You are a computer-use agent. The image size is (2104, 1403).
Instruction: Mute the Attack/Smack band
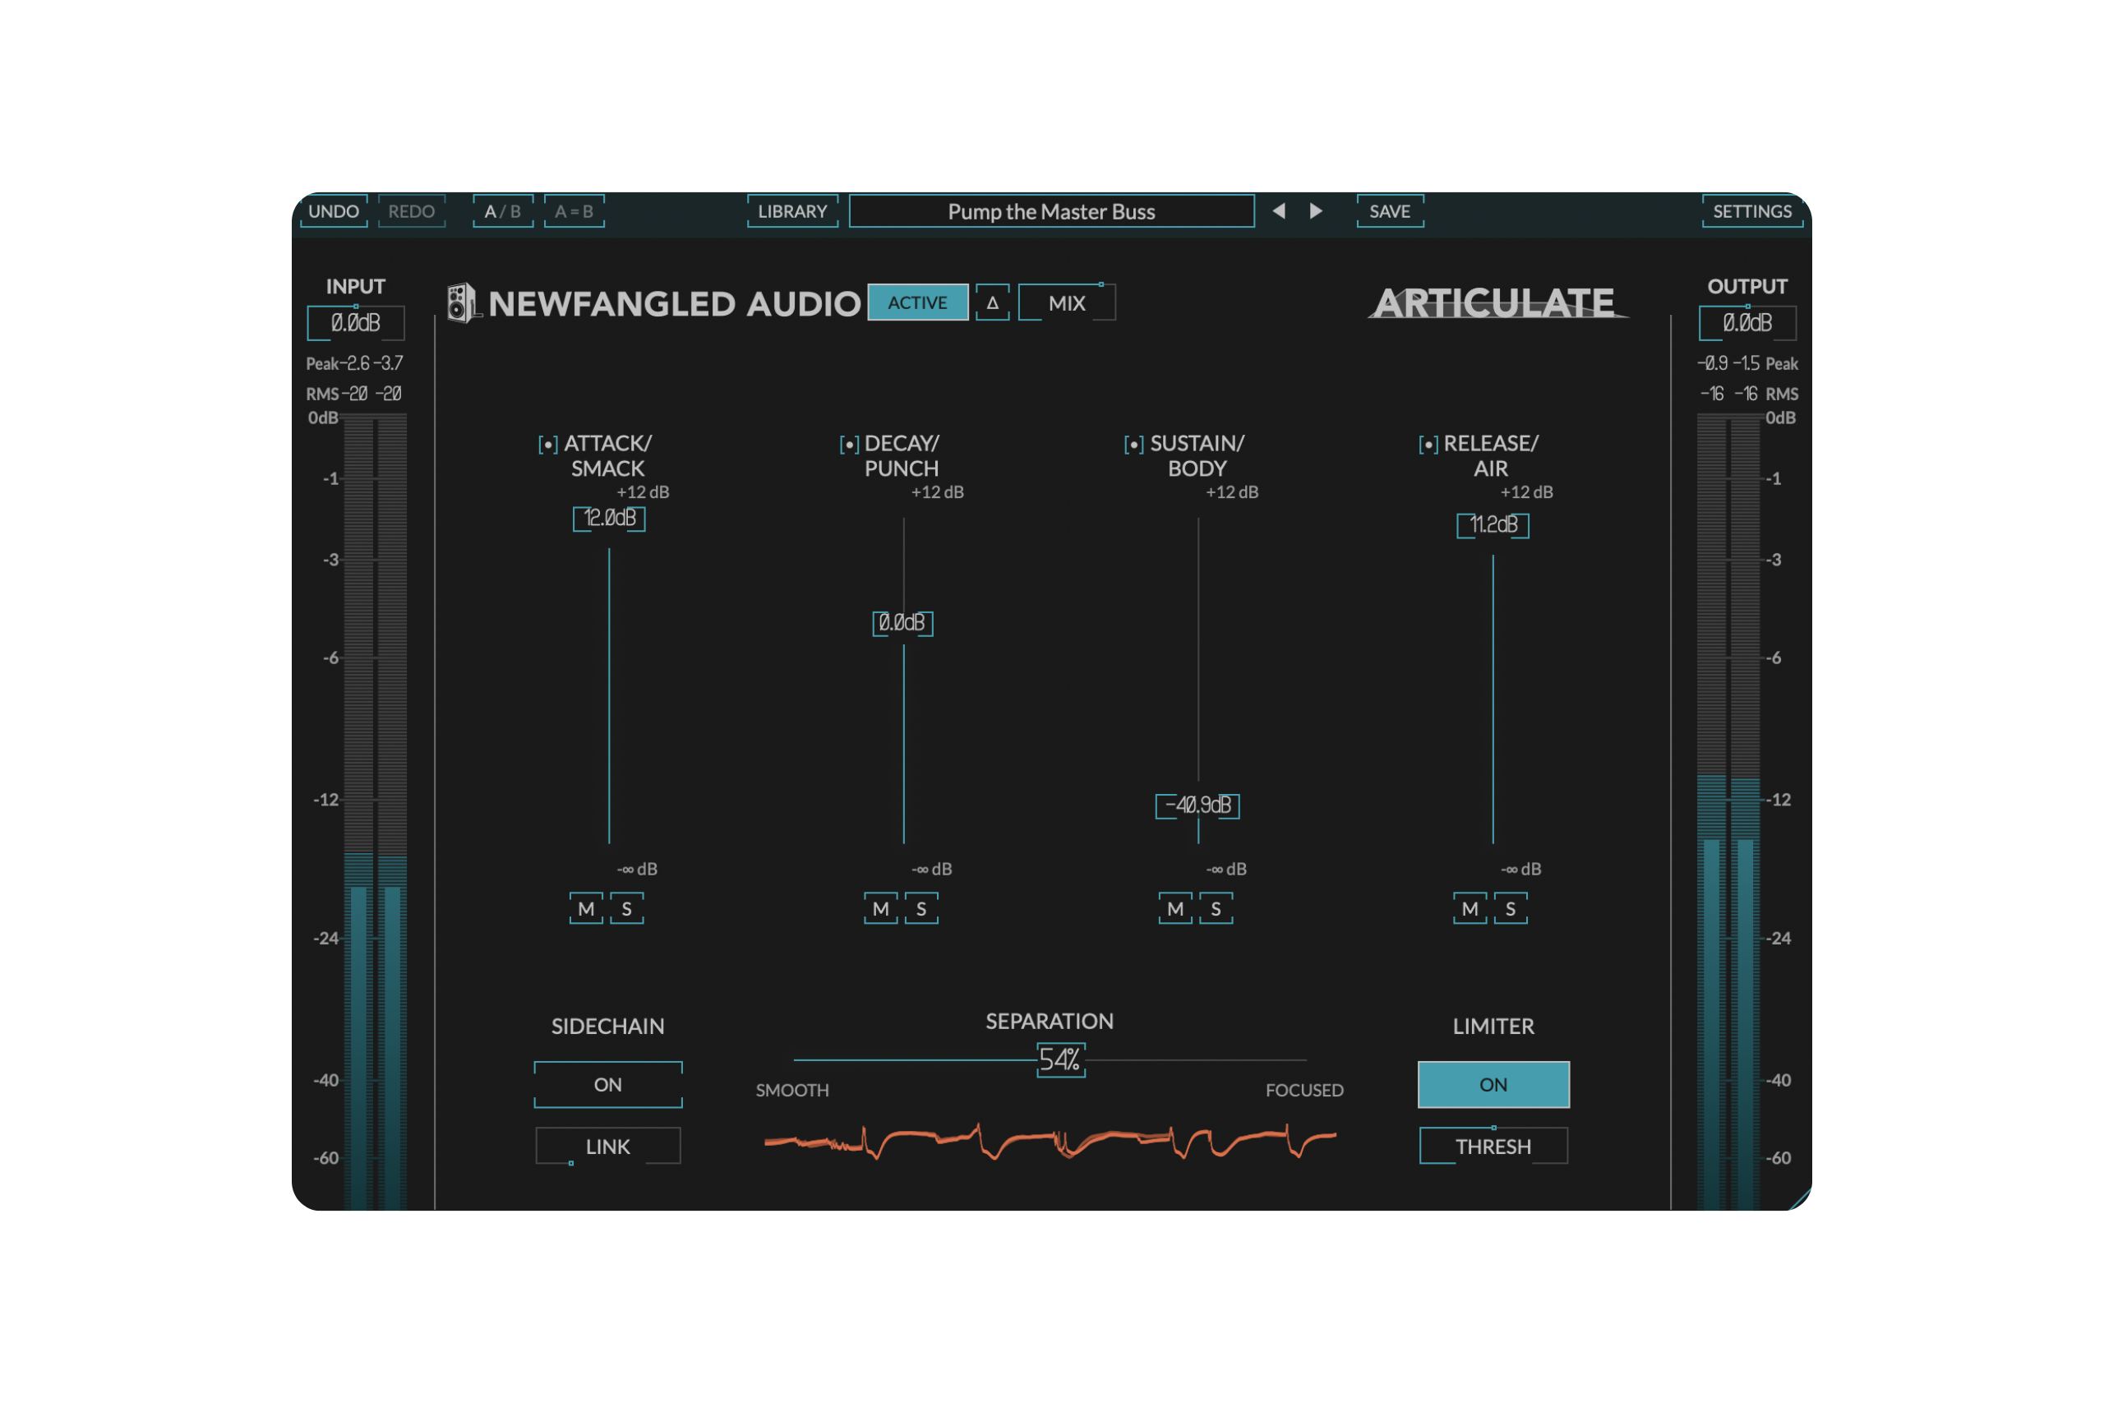(x=586, y=909)
